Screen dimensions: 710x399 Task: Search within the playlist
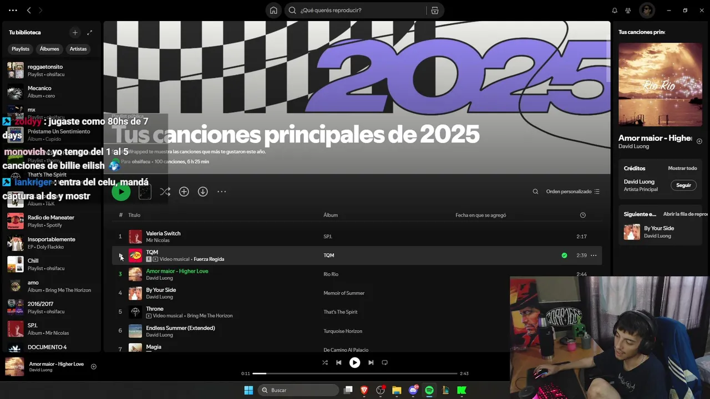(x=535, y=191)
